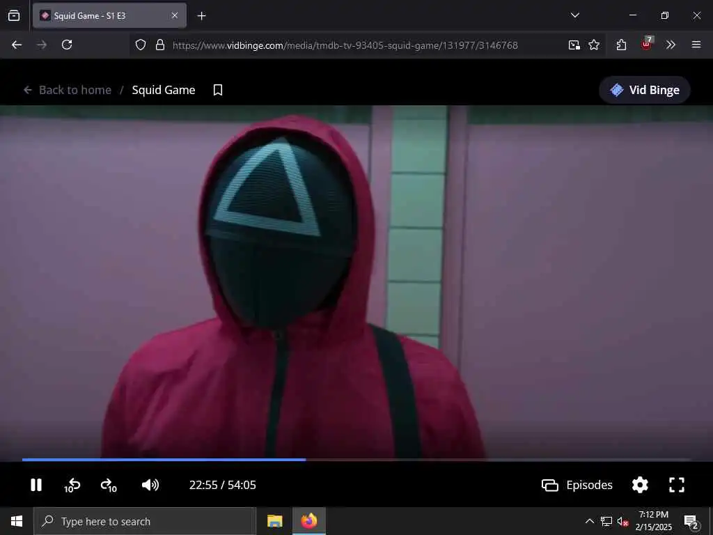713x535 pixels.
Task: Open tracking protection shield
Action: click(141, 45)
